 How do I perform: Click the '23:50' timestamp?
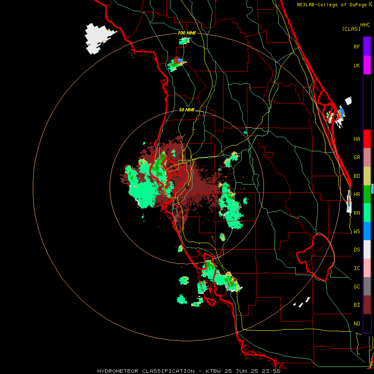271,371
